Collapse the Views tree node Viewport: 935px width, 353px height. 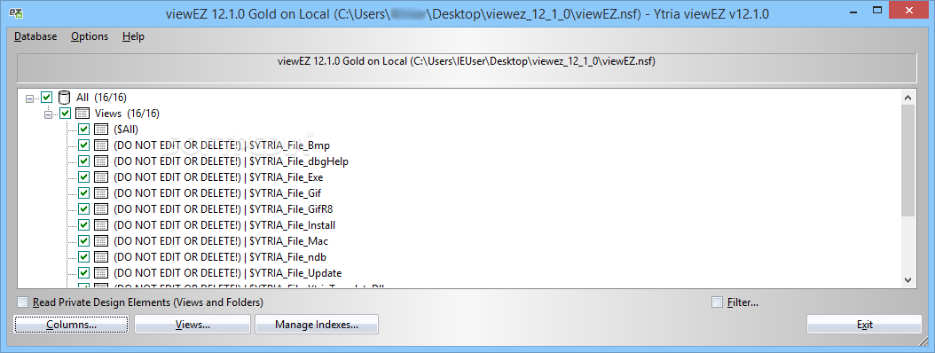pyautogui.click(x=48, y=114)
